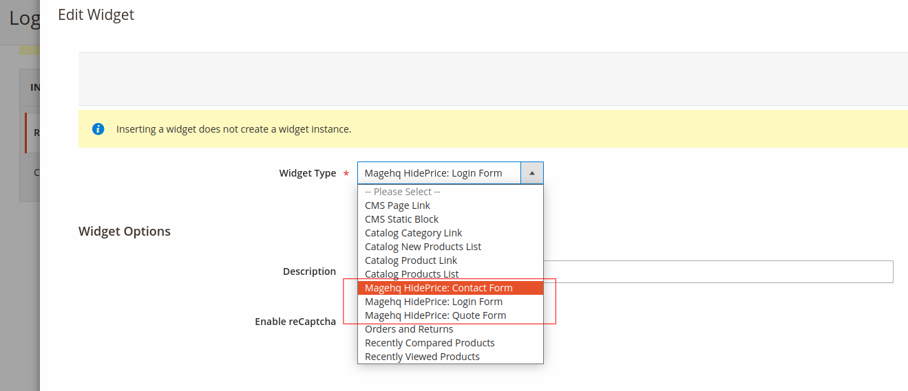The height and width of the screenshot is (391, 908).
Task: Choose Orders and Returns option
Action: pyautogui.click(x=450, y=329)
